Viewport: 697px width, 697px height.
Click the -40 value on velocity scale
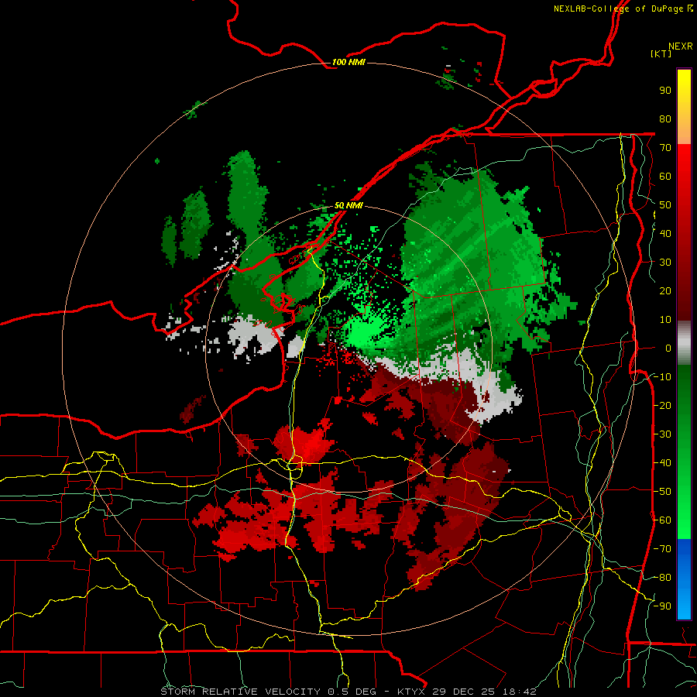pos(662,463)
